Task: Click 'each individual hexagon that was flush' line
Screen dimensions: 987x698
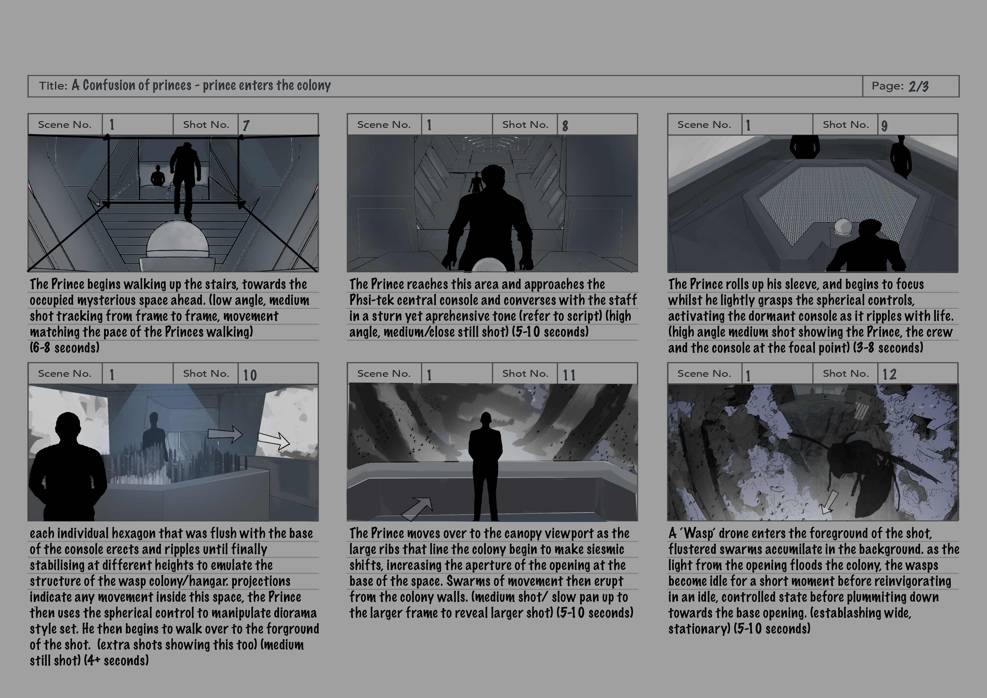Action: coord(171,533)
